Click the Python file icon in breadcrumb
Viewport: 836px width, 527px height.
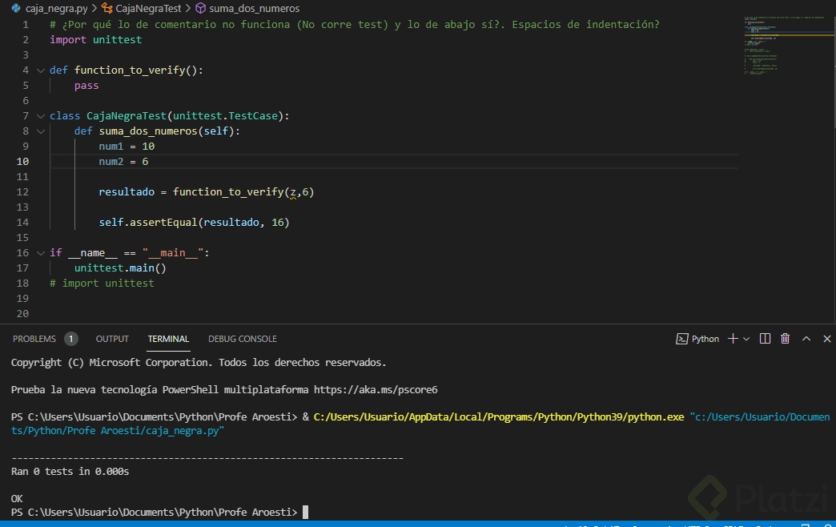click(x=16, y=8)
